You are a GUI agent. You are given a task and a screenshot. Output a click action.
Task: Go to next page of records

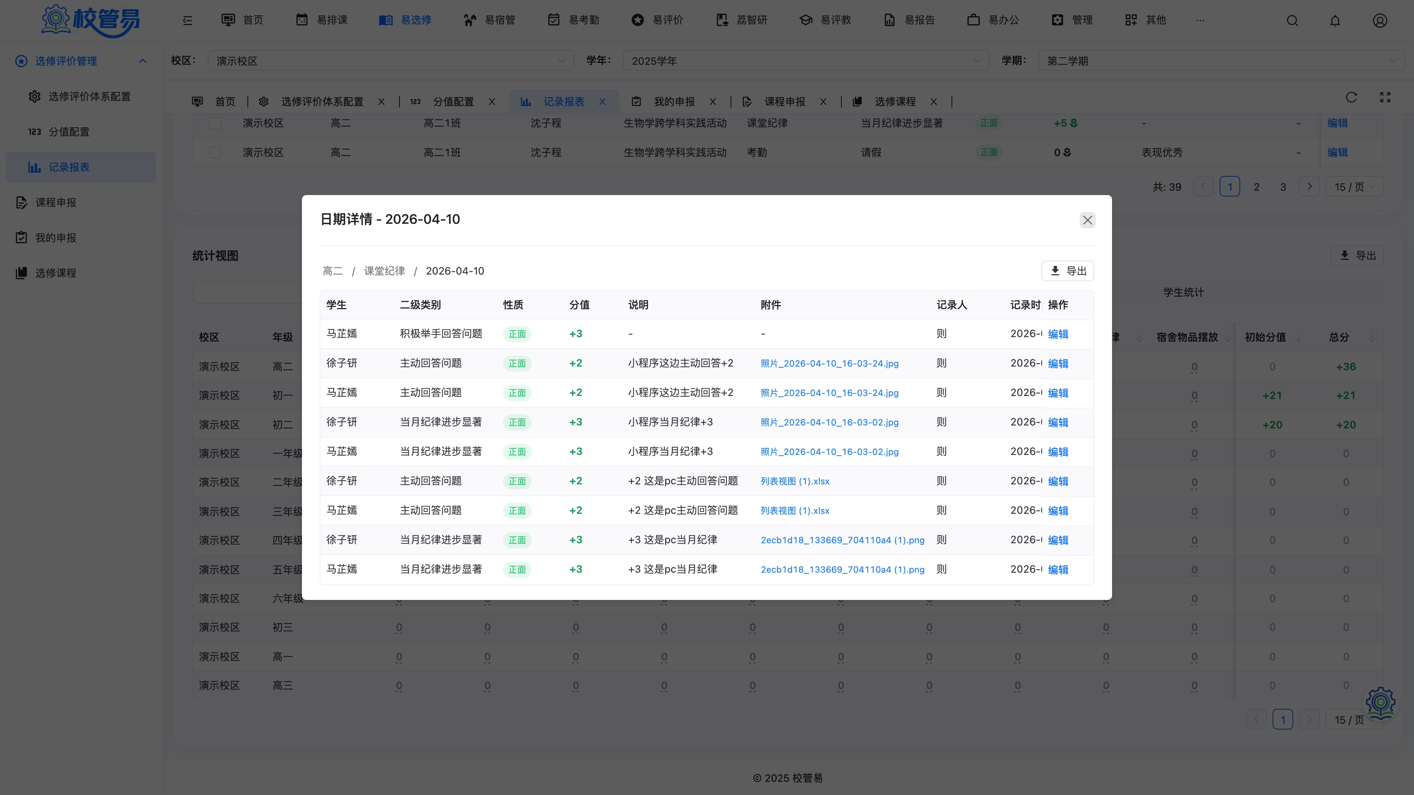point(1310,187)
